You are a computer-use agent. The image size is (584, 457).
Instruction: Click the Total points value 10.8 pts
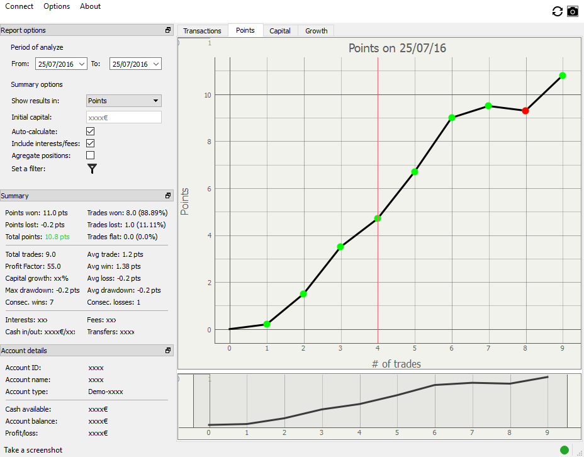pyautogui.click(x=57, y=237)
